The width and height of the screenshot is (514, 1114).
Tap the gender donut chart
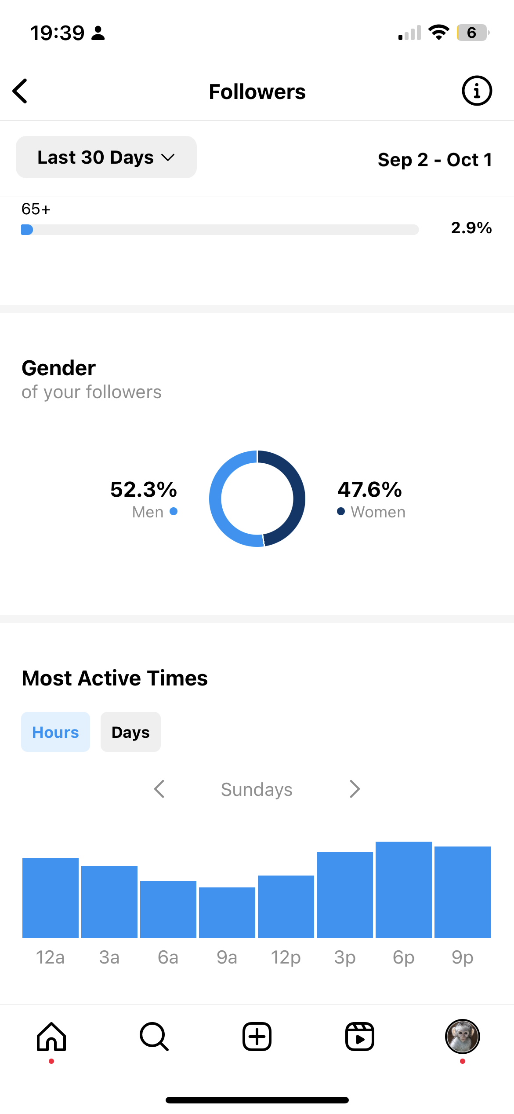[257, 498]
